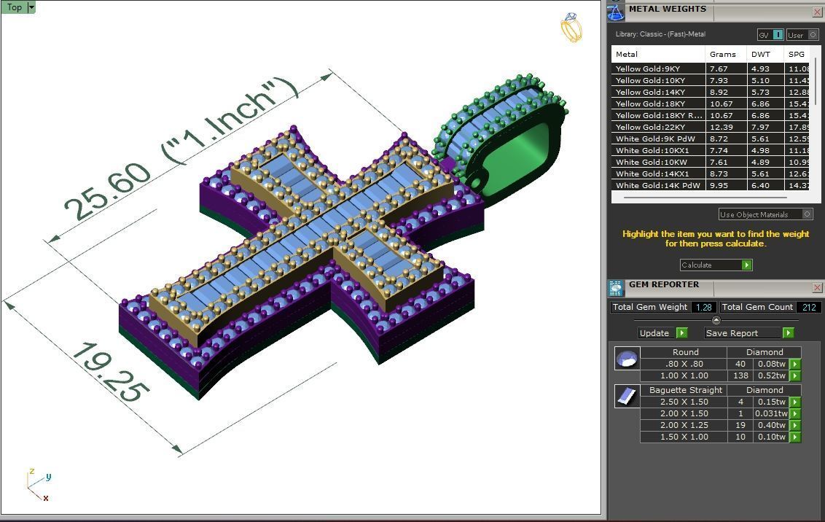This screenshot has width=825, height=522.
Task: Select the White Gold:14KX1 row
Action: pos(711,174)
